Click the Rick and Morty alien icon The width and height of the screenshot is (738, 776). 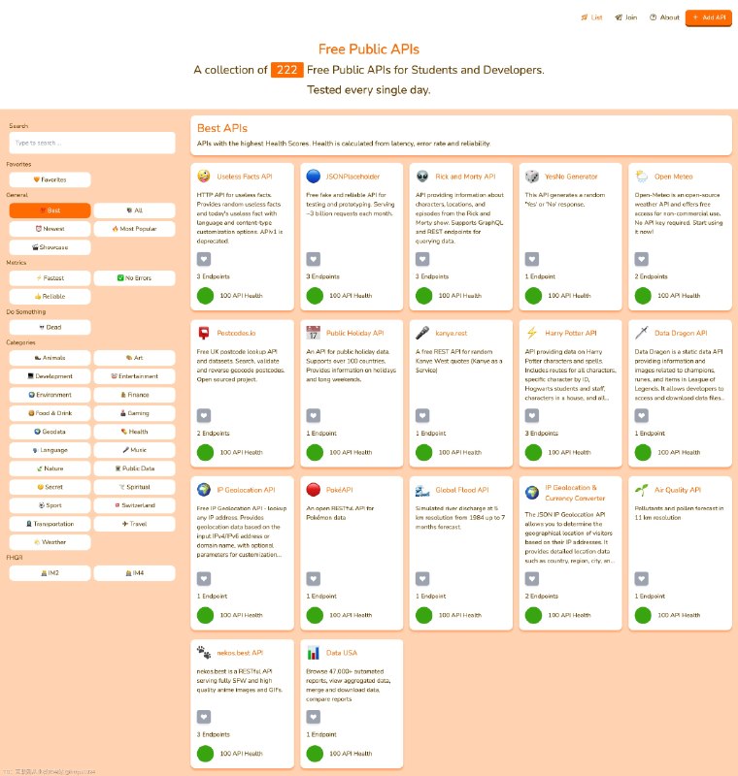click(x=422, y=177)
